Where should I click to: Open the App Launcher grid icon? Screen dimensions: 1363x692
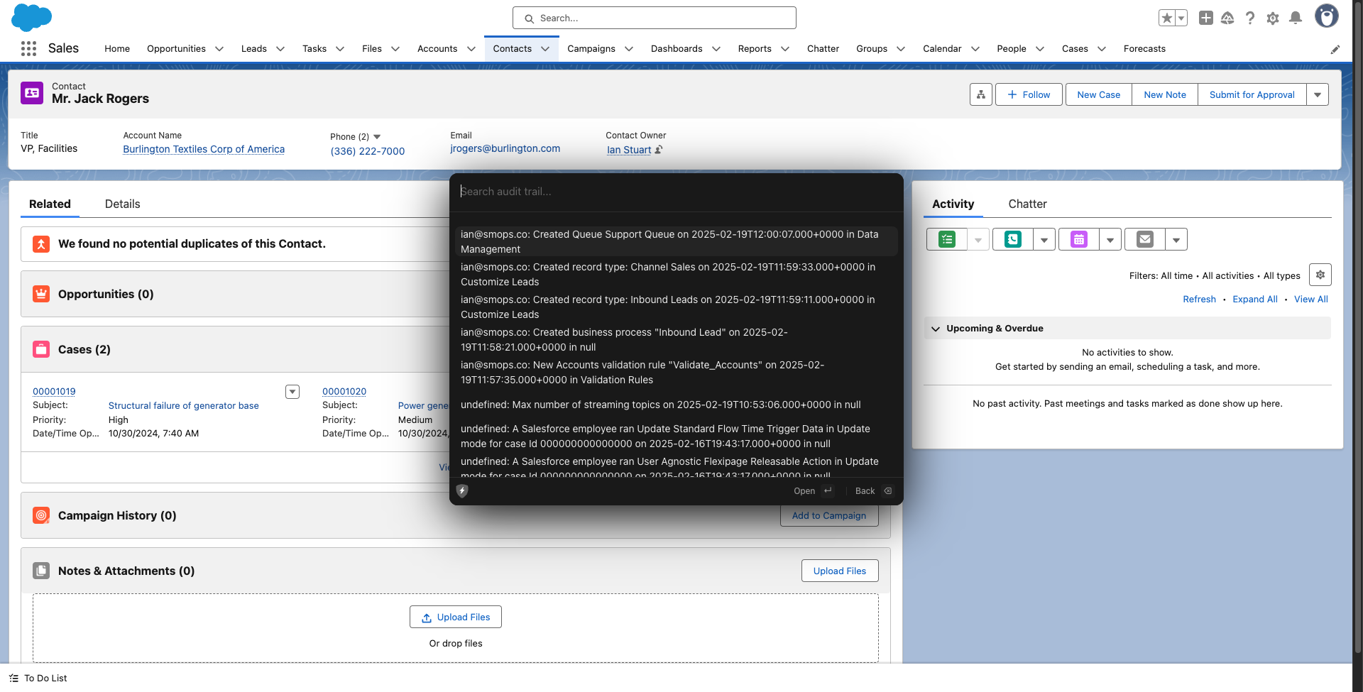coord(28,48)
